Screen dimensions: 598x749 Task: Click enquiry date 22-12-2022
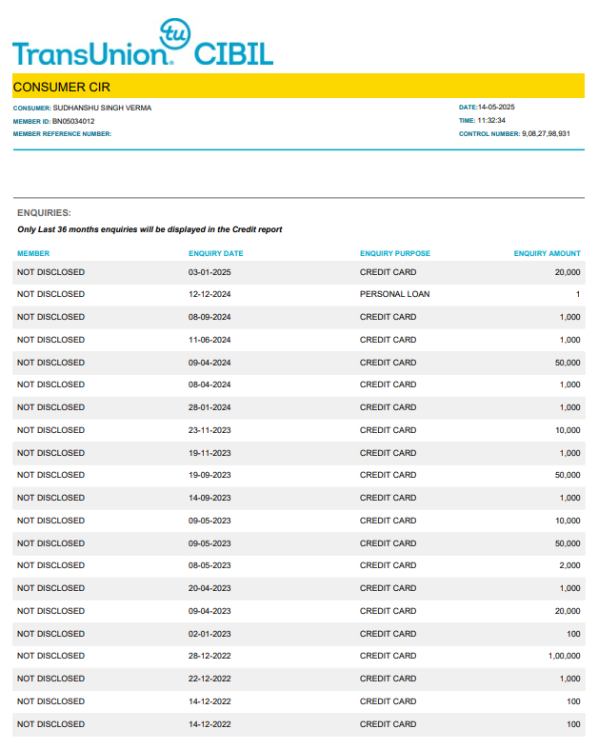coord(209,679)
